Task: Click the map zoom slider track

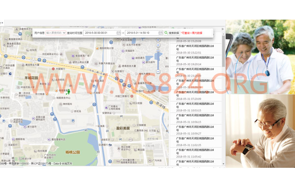Action: [158, 60]
